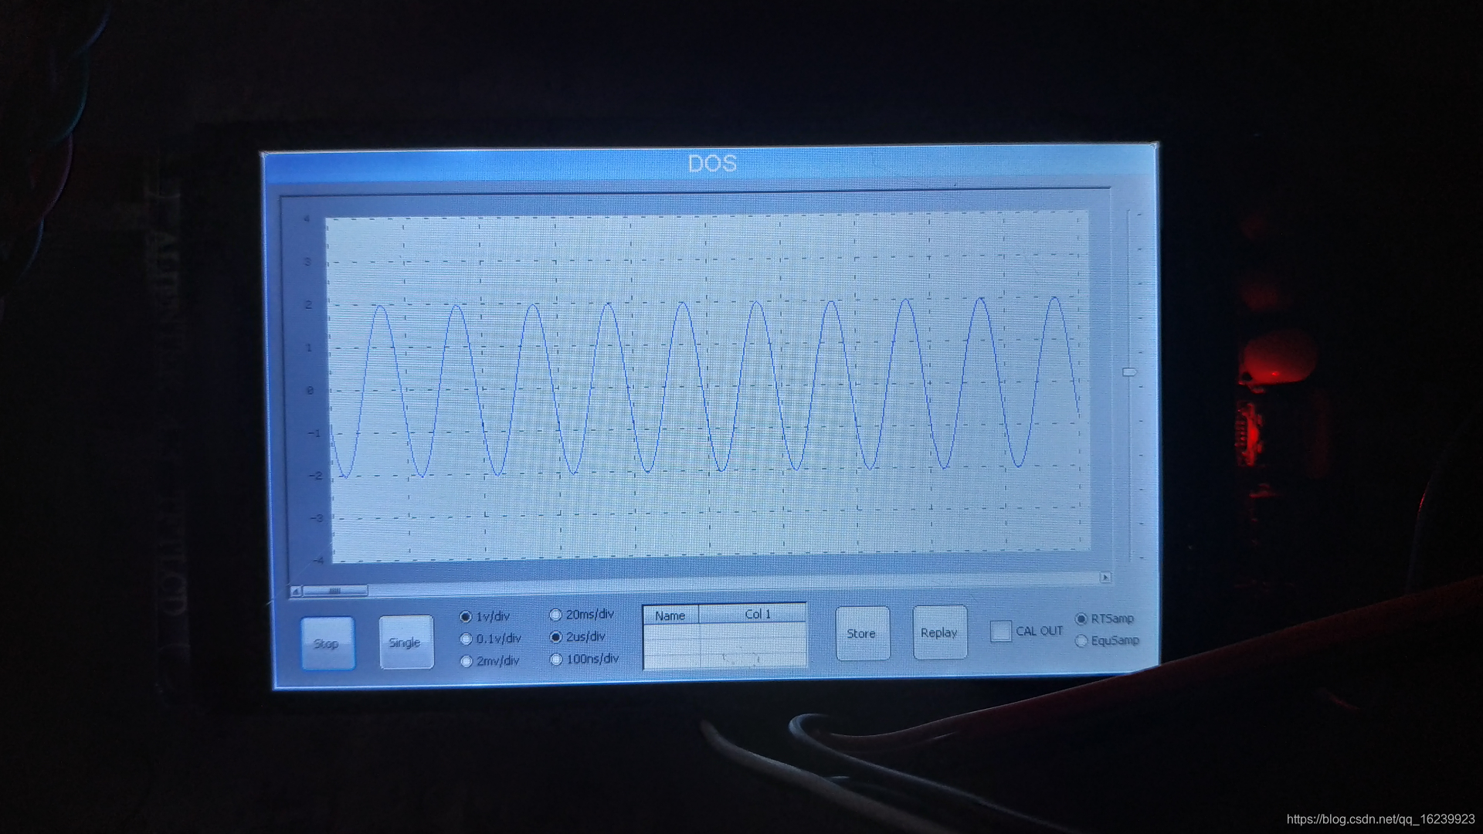1483x834 pixels.
Task: Click the horizontal scrollbar right arrow
Action: 1105,578
